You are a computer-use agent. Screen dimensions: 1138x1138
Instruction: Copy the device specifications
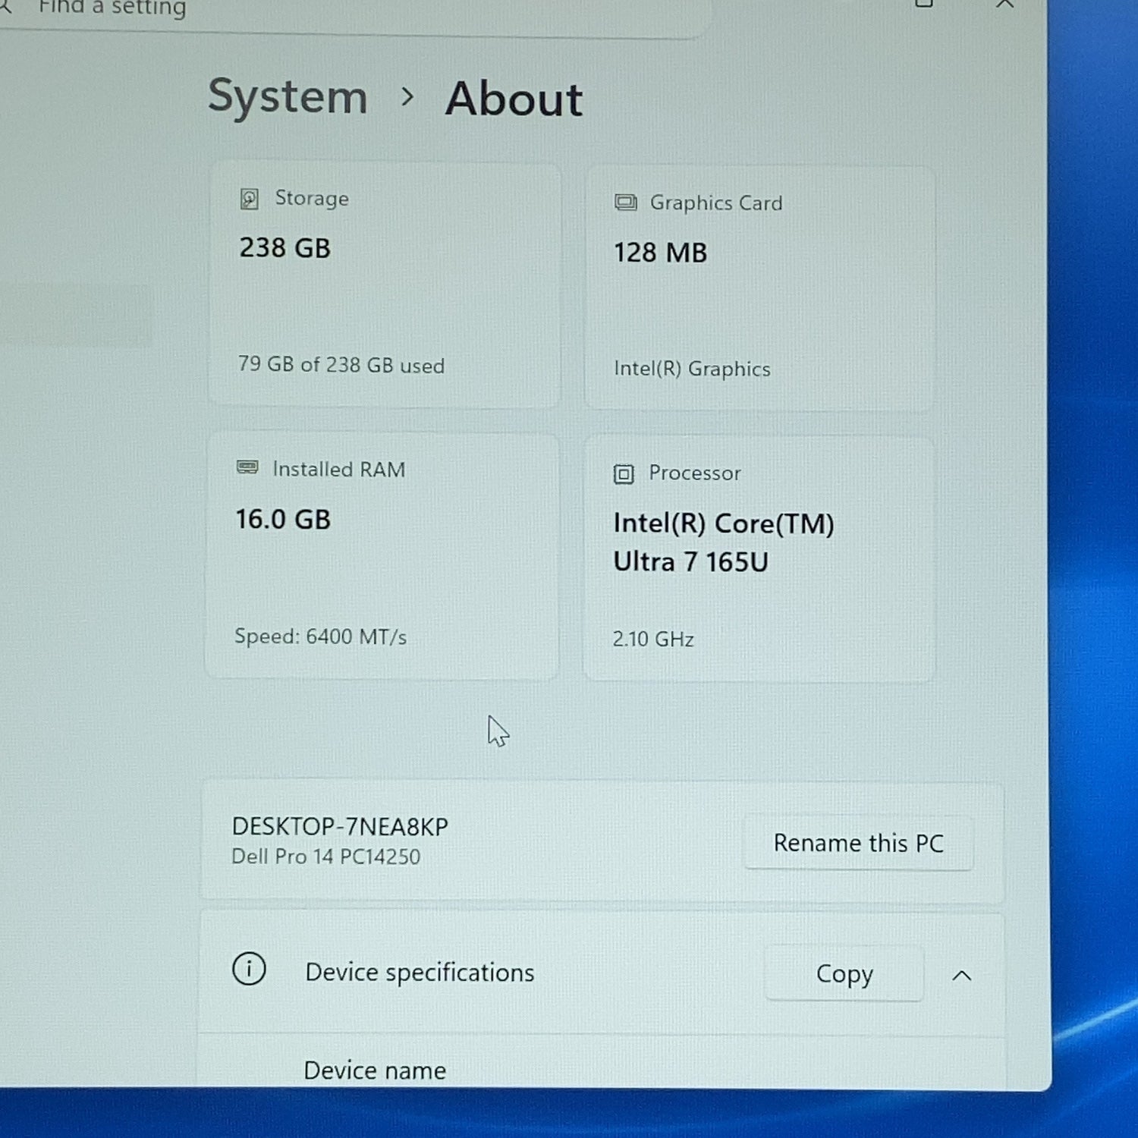844,973
